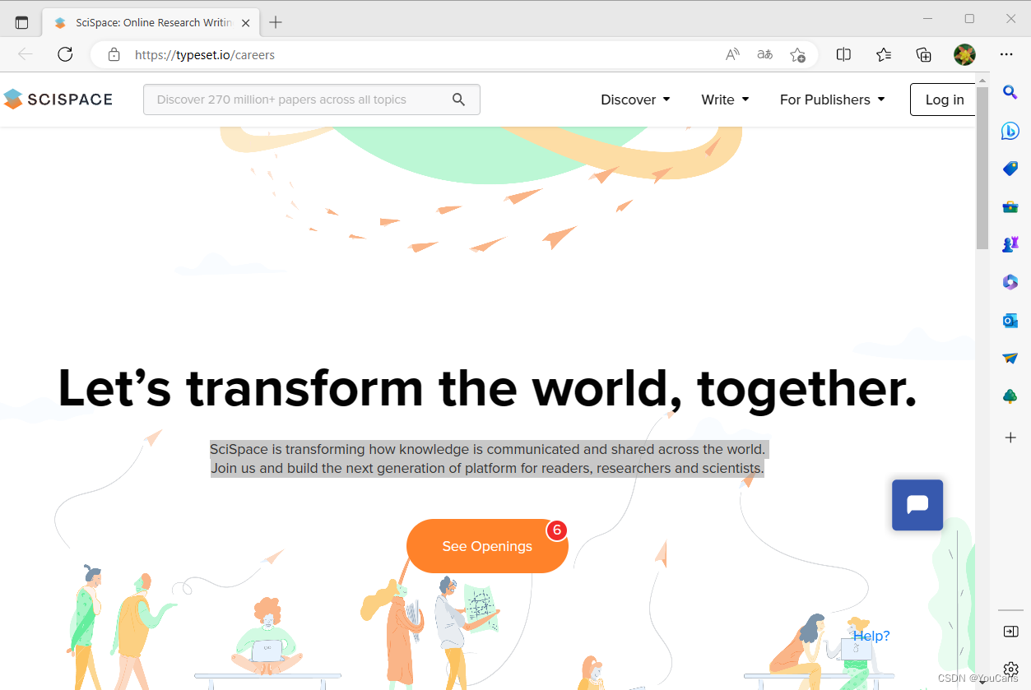The width and height of the screenshot is (1031, 690).
Task: Click the scrollbar up arrow
Action: pyautogui.click(x=982, y=79)
